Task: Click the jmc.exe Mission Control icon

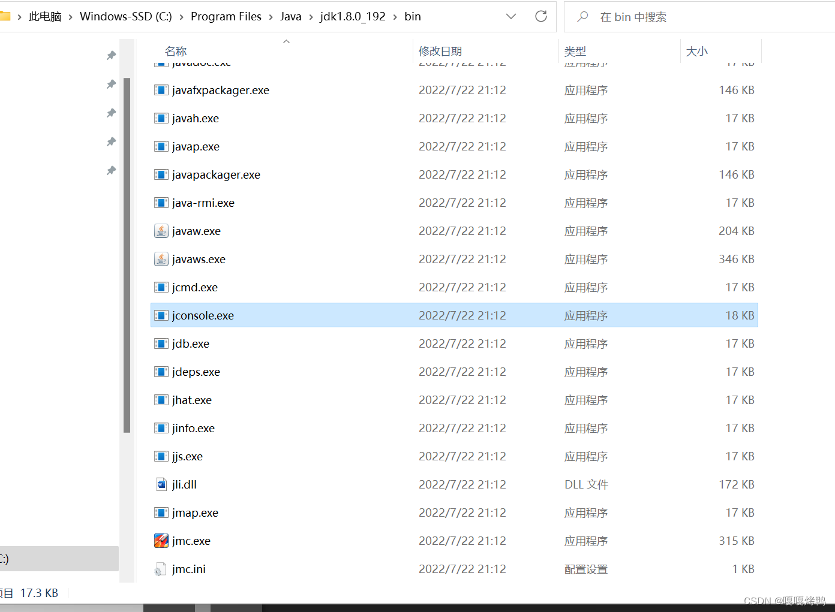Action: (x=161, y=541)
